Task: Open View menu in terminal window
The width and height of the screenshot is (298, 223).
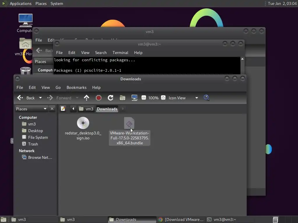Action: tap(85, 53)
